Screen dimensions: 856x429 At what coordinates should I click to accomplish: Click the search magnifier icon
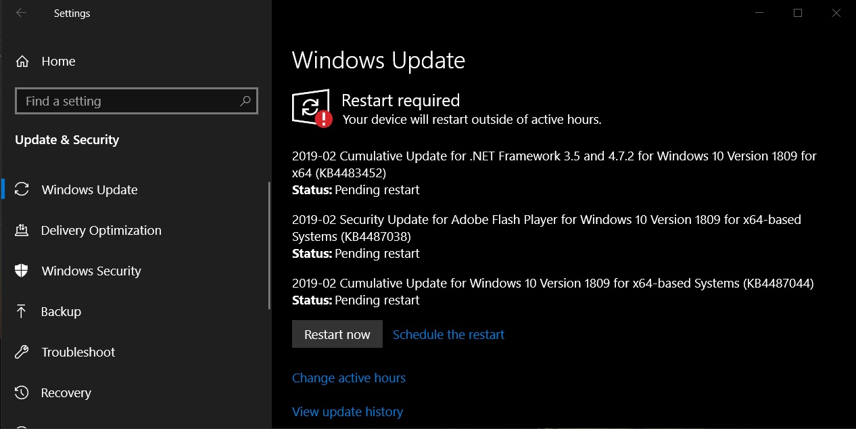245,101
